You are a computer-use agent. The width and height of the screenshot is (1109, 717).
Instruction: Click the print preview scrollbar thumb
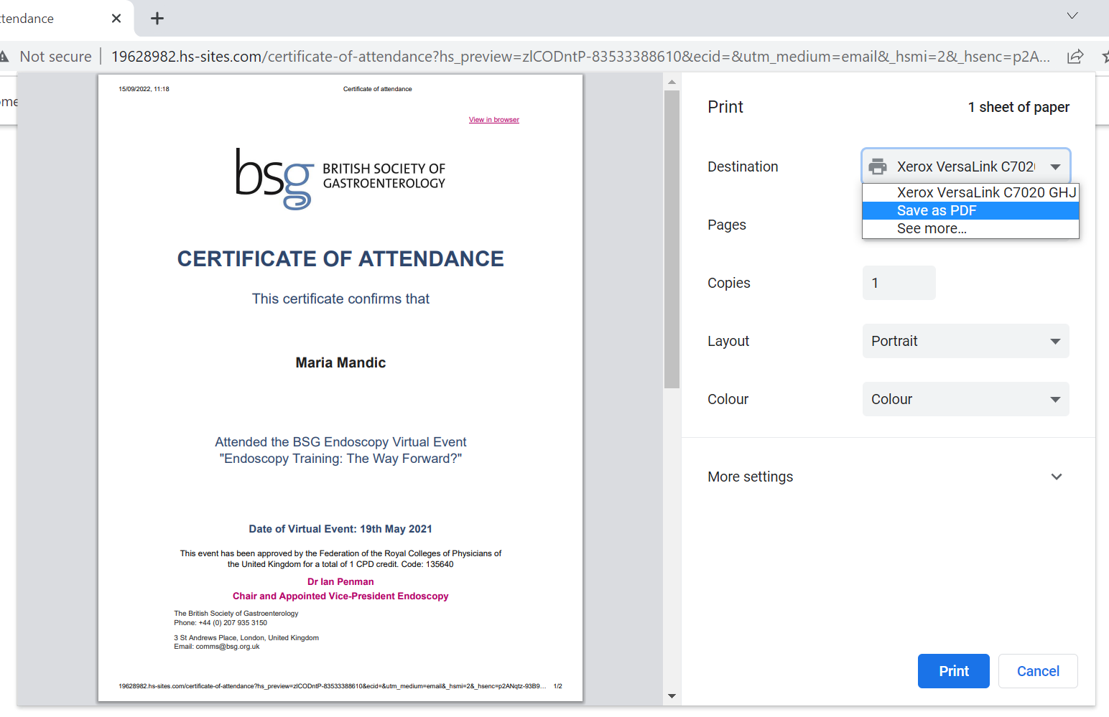672,239
